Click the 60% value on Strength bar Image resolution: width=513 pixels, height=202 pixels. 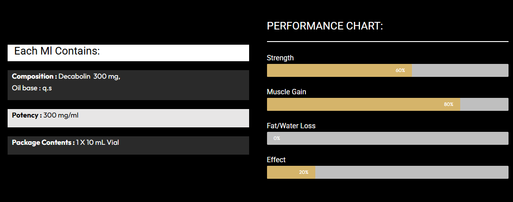click(x=400, y=71)
